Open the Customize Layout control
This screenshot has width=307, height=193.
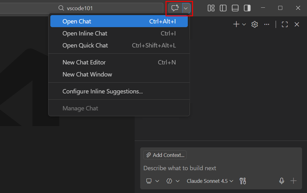pos(211,8)
